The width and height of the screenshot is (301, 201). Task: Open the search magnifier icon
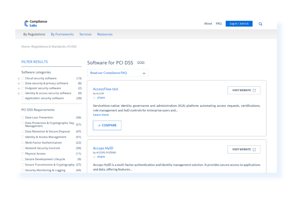click(260, 24)
